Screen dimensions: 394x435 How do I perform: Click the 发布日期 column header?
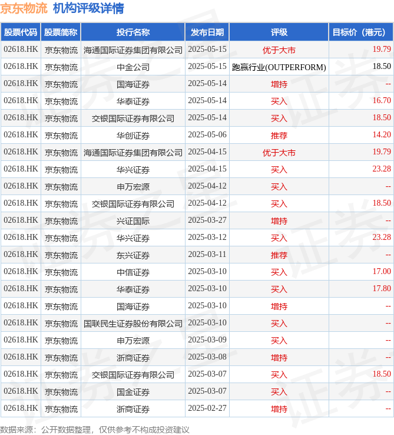207,32
